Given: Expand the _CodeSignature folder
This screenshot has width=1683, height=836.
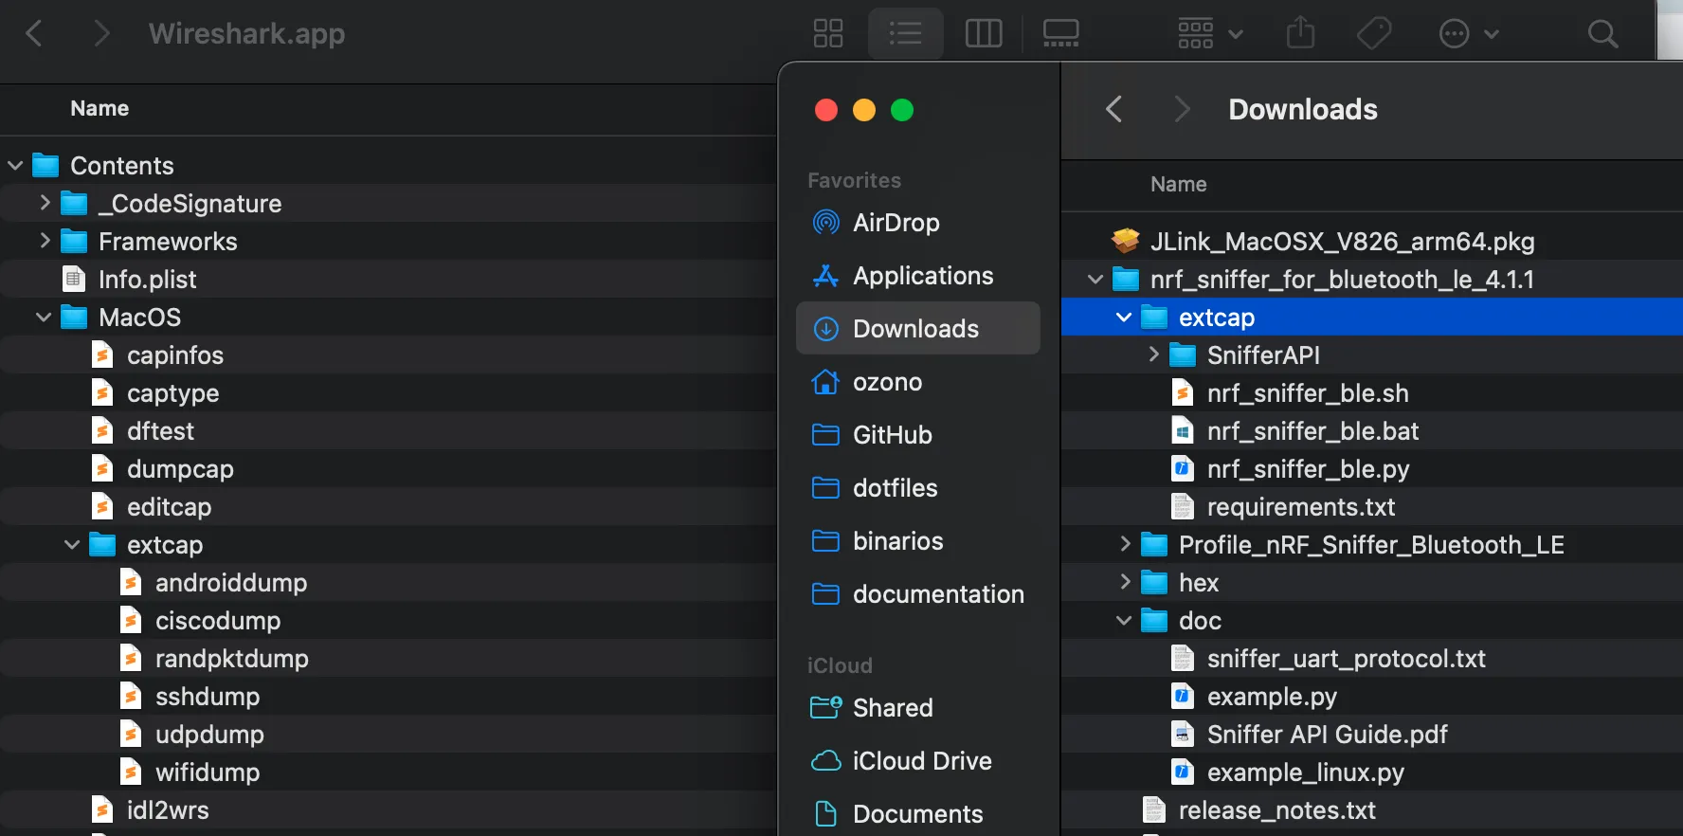Looking at the screenshot, I should [x=45, y=203].
